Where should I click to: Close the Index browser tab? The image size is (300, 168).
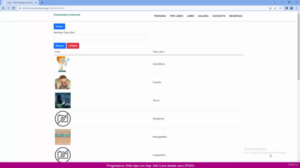tap(36, 3)
